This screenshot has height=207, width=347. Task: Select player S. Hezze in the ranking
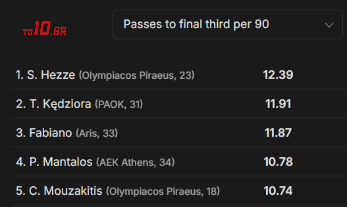[51, 75]
